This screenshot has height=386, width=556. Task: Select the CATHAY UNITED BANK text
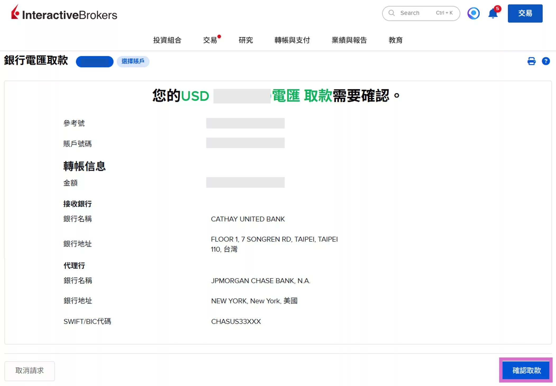coord(248,219)
